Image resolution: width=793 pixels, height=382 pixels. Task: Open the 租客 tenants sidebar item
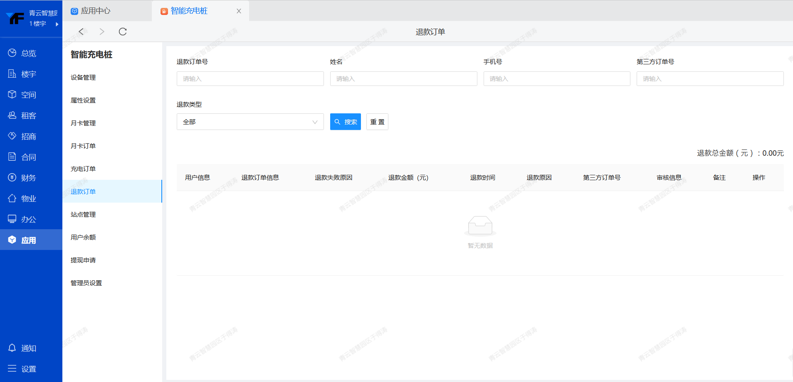point(28,115)
